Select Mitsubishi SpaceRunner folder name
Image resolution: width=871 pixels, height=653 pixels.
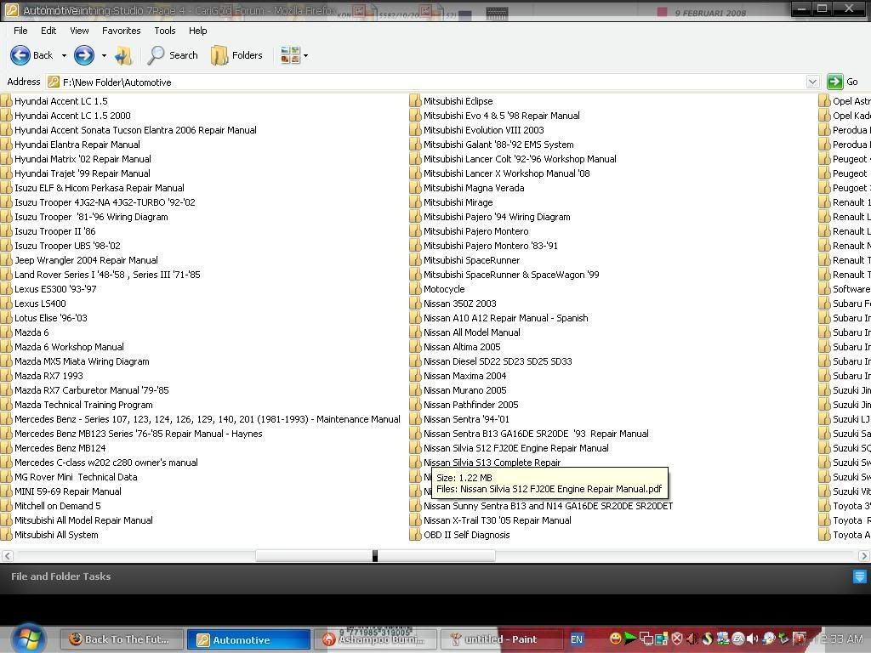(471, 260)
